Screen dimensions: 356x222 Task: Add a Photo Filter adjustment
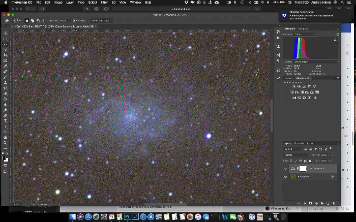[307, 92]
